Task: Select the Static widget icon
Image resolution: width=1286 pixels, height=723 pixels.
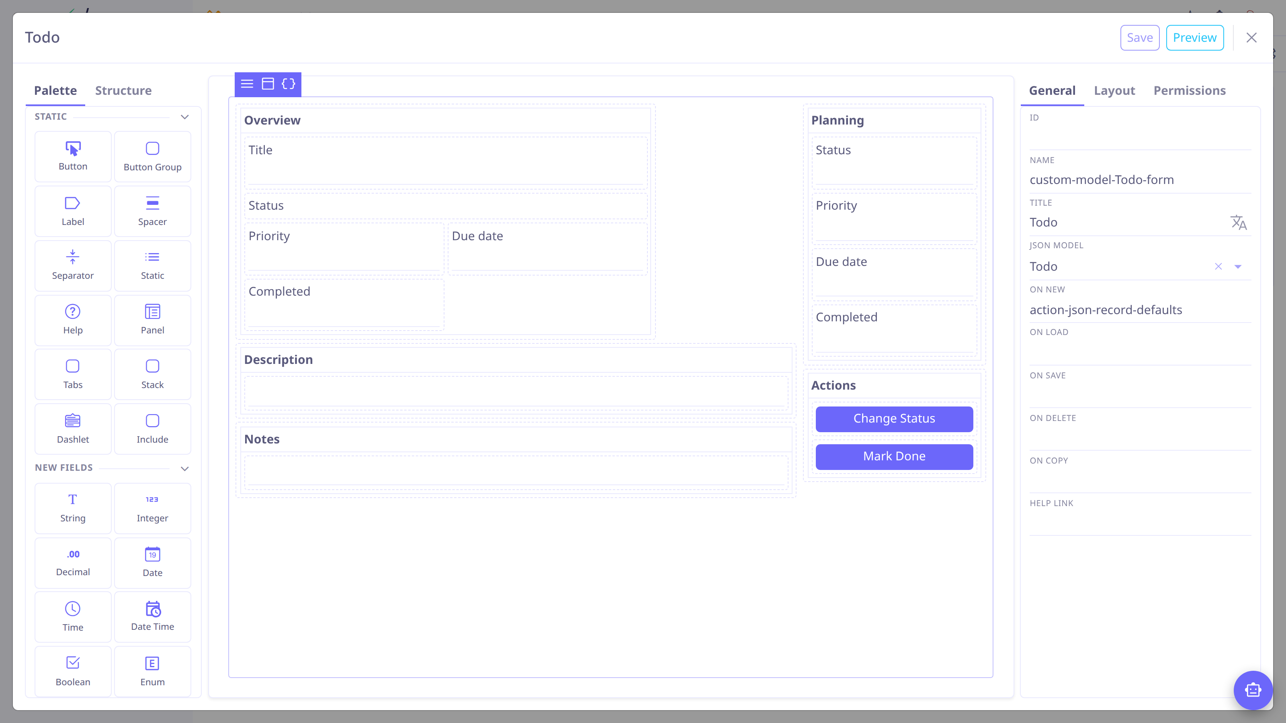Action: [152, 257]
